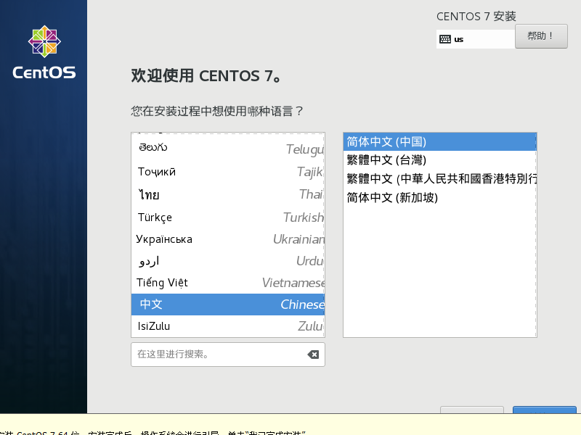
Task: Click inside the language search field
Action: [218, 355]
